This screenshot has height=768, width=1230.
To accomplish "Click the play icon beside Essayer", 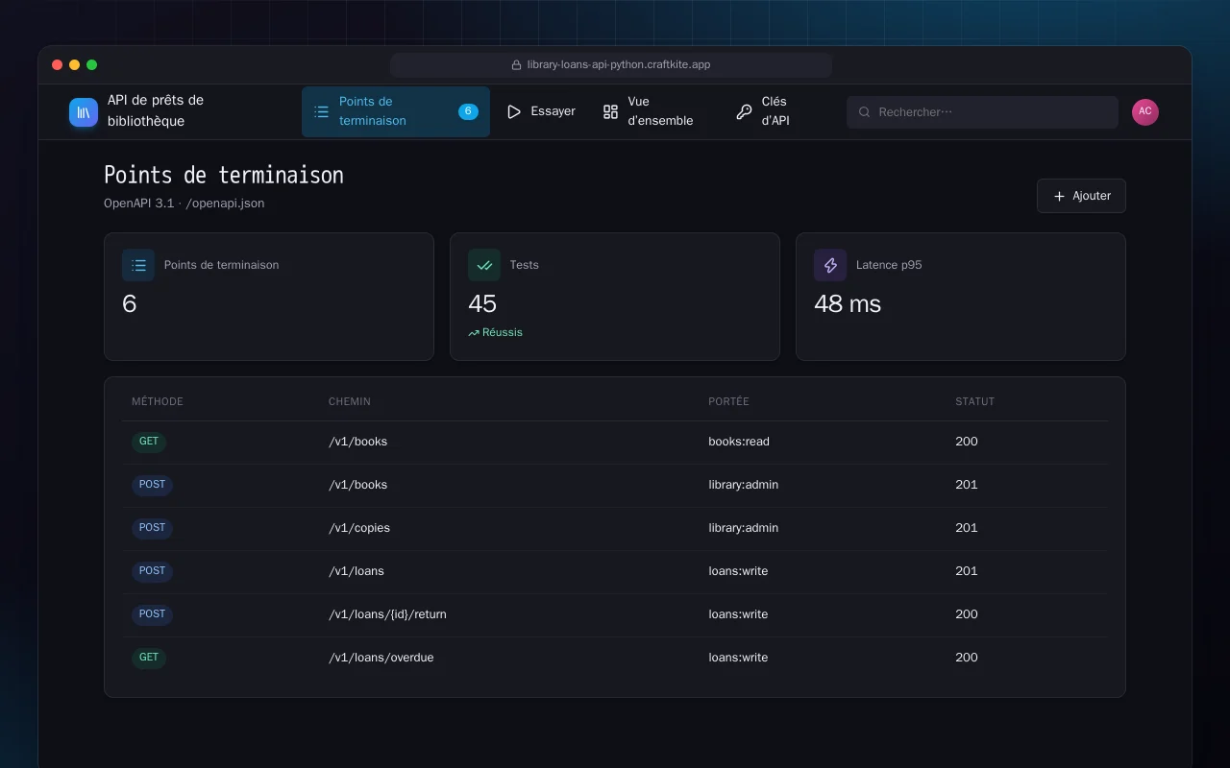I will click(514, 112).
